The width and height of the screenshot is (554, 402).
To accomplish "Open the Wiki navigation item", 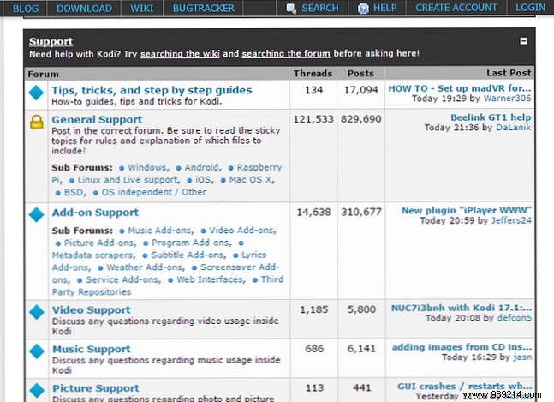I will (x=142, y=9).
